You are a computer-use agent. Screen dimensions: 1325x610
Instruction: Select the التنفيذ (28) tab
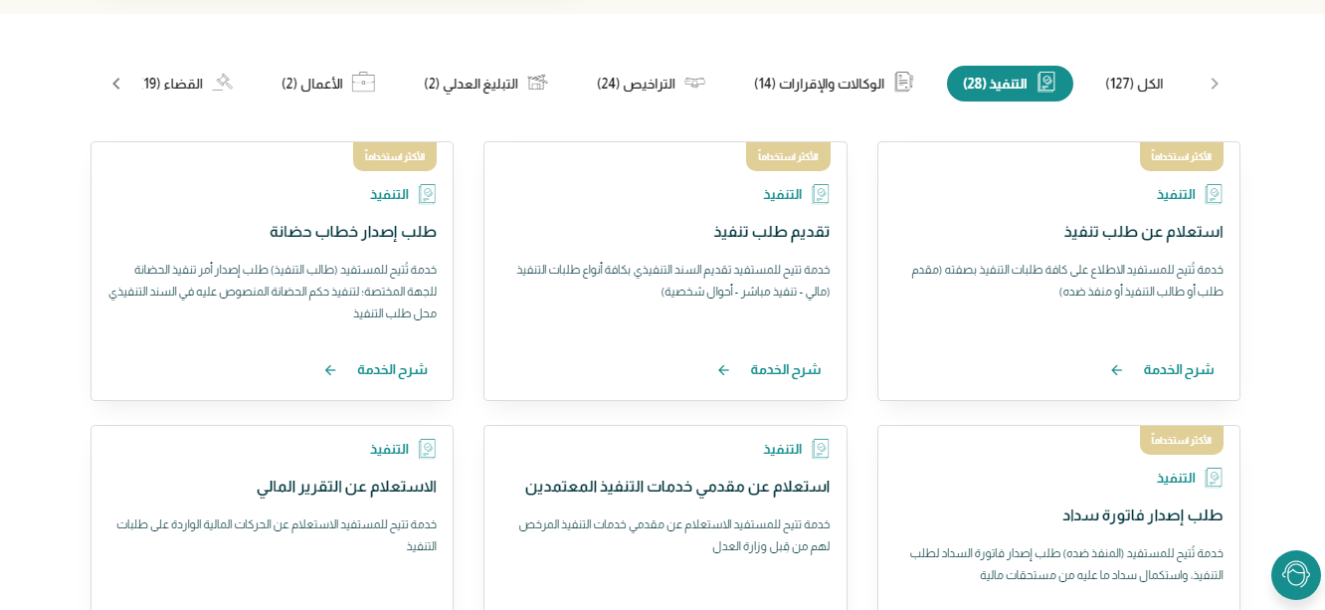(x=1009, y=84)
